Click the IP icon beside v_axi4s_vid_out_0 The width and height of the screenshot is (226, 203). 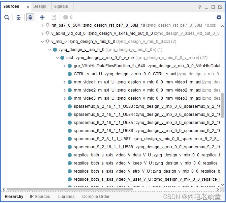point(47,33)
